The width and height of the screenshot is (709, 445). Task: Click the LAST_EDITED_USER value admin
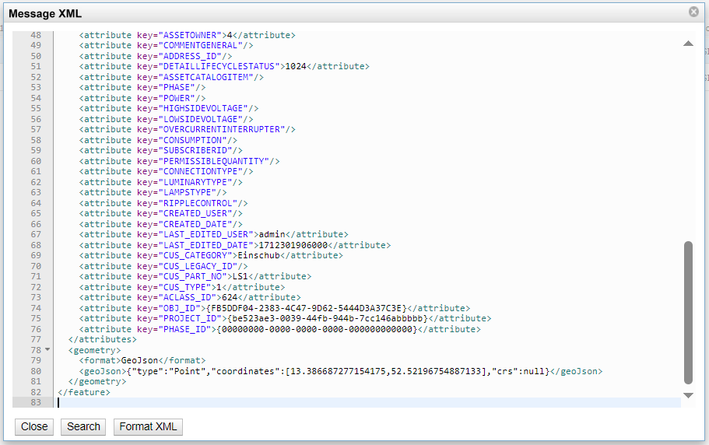coord(272,234)
